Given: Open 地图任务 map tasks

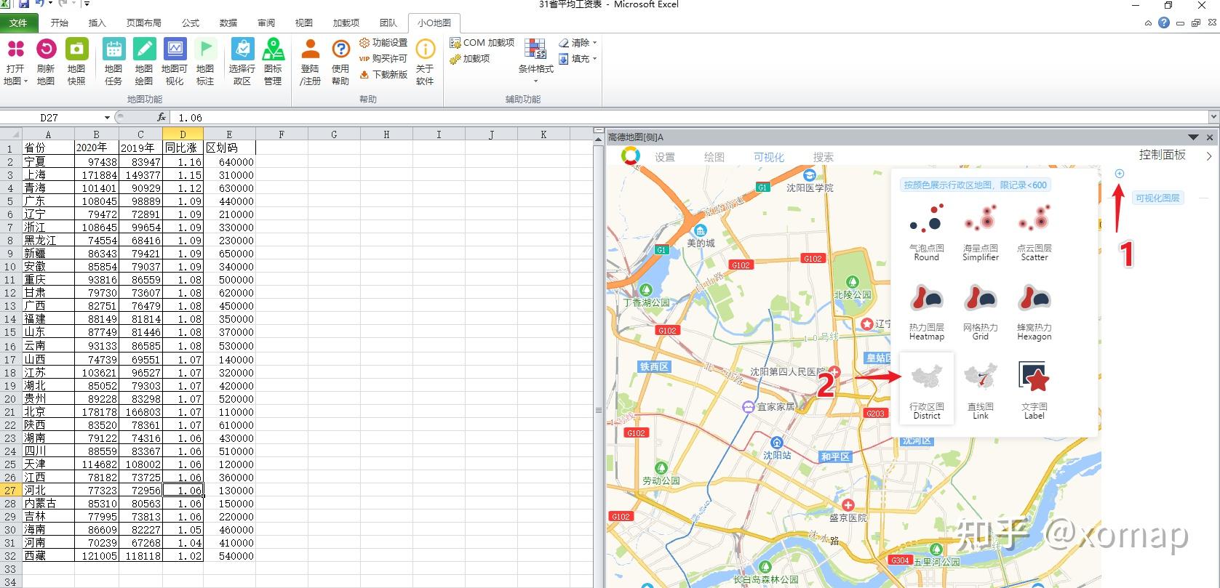Looking at the screenshot, I should [113, 63].
